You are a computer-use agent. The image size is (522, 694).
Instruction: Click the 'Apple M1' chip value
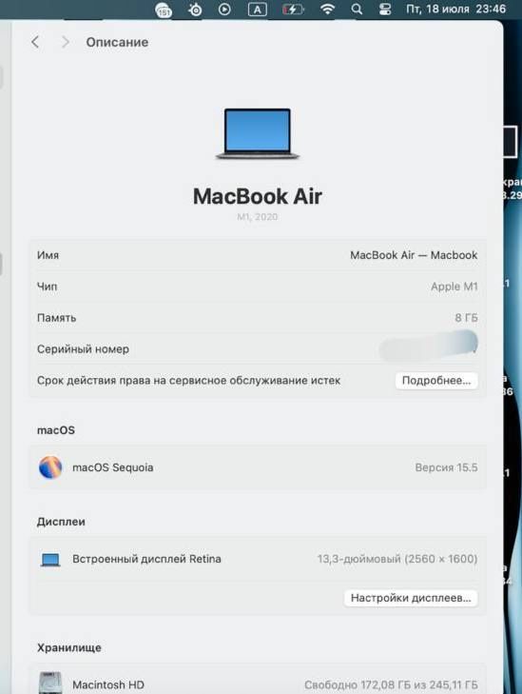tap(454, 287)
